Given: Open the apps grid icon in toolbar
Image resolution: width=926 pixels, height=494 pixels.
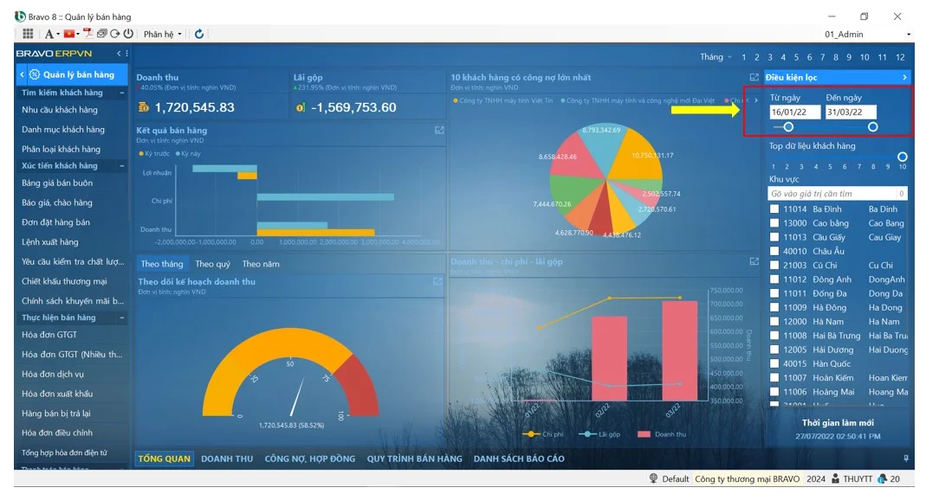Looking at the screenshot, I should [28, 34].
